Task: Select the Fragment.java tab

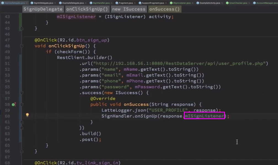Action: [126, 3]
